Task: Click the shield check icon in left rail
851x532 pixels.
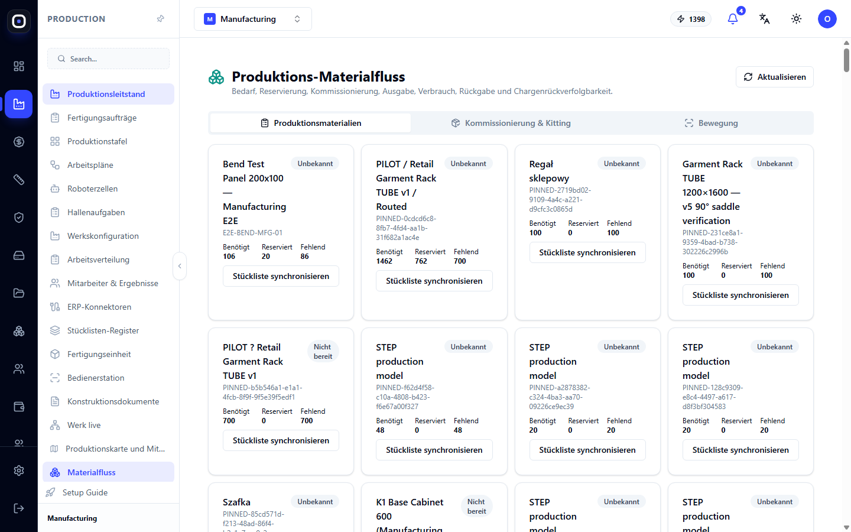Action: (x=19, y=218)
